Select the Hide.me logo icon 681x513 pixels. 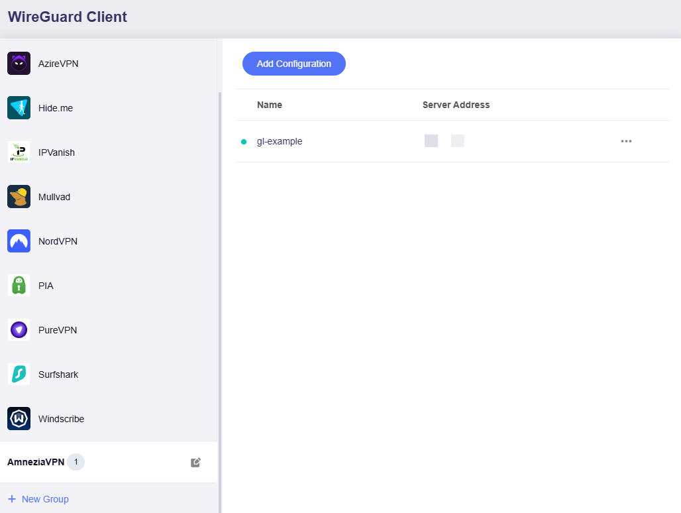(19, 108)
